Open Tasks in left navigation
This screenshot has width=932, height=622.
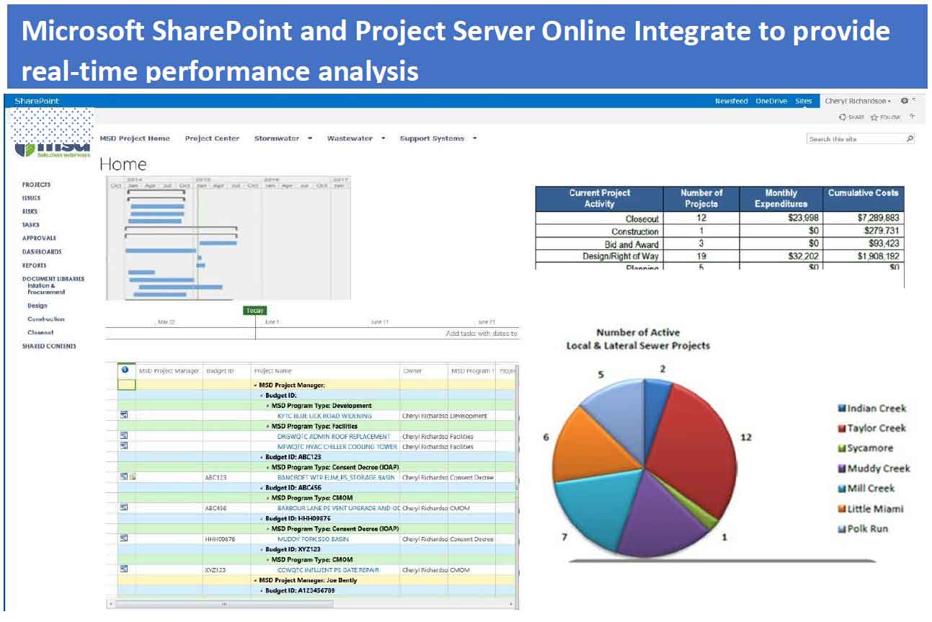point(30,225)
